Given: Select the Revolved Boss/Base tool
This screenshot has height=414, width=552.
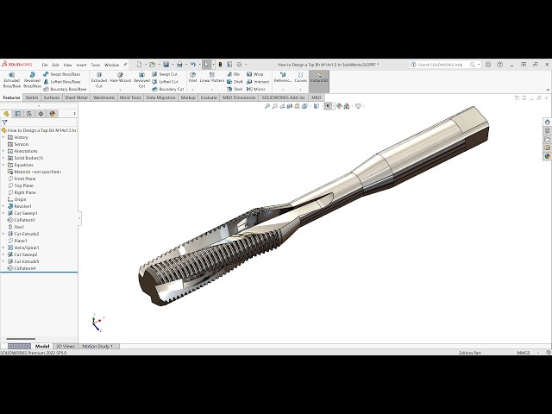Looking at the screenshot, I should pyautogui.click(x=32, y=80).
